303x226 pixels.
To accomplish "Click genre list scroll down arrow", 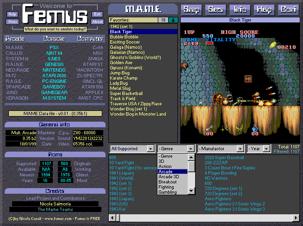I will click(x=191, y=191).
